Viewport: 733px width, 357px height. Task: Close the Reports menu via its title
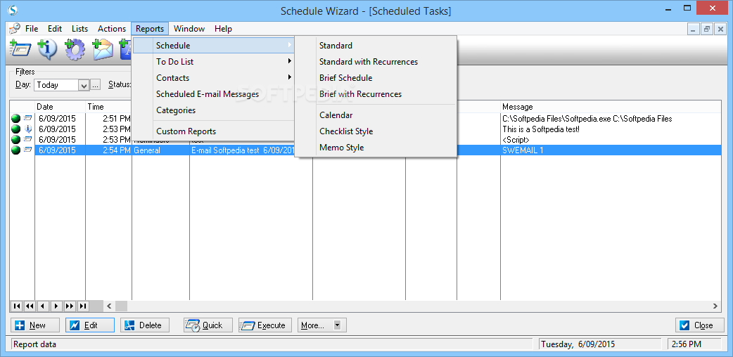click(x=150, y=29)
